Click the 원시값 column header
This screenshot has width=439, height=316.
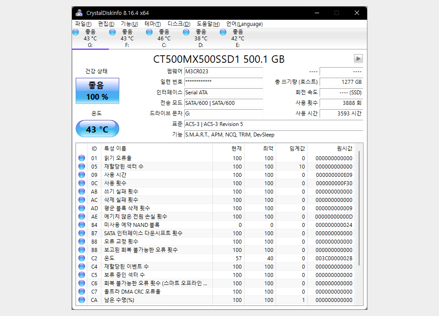(344, 149)
